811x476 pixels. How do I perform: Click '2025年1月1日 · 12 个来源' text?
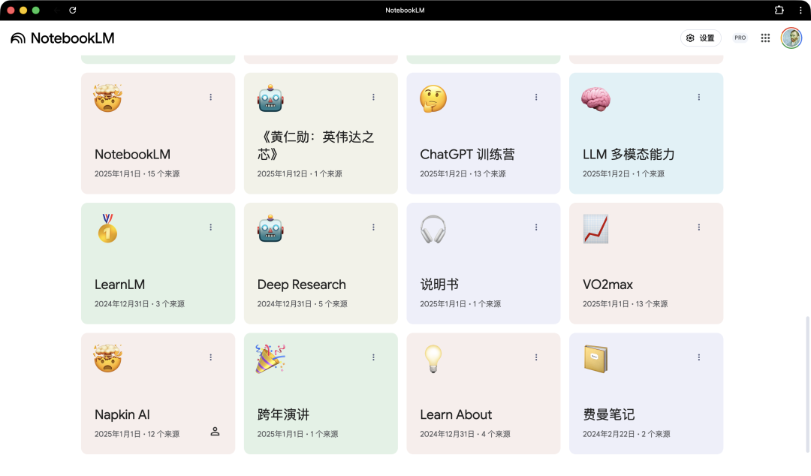click(137, 434)
